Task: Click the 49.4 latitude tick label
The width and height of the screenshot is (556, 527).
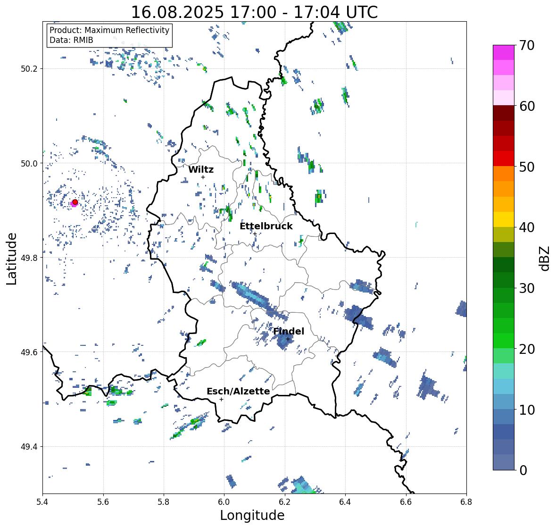Action: (x=30, y=446)
